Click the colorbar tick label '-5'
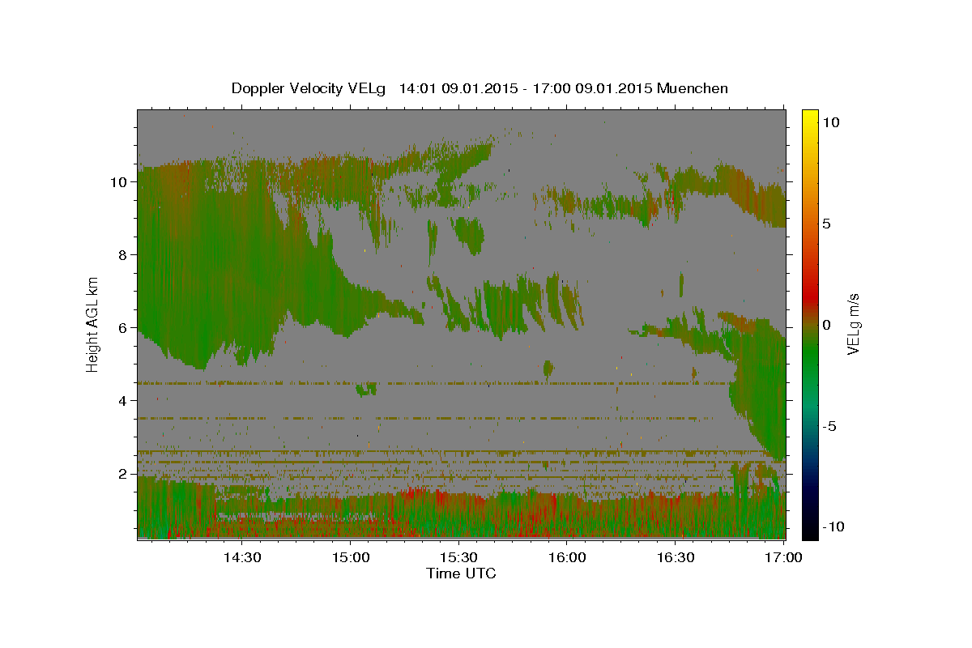The height and width of the screenshot is (648, 972). (829, 426)
